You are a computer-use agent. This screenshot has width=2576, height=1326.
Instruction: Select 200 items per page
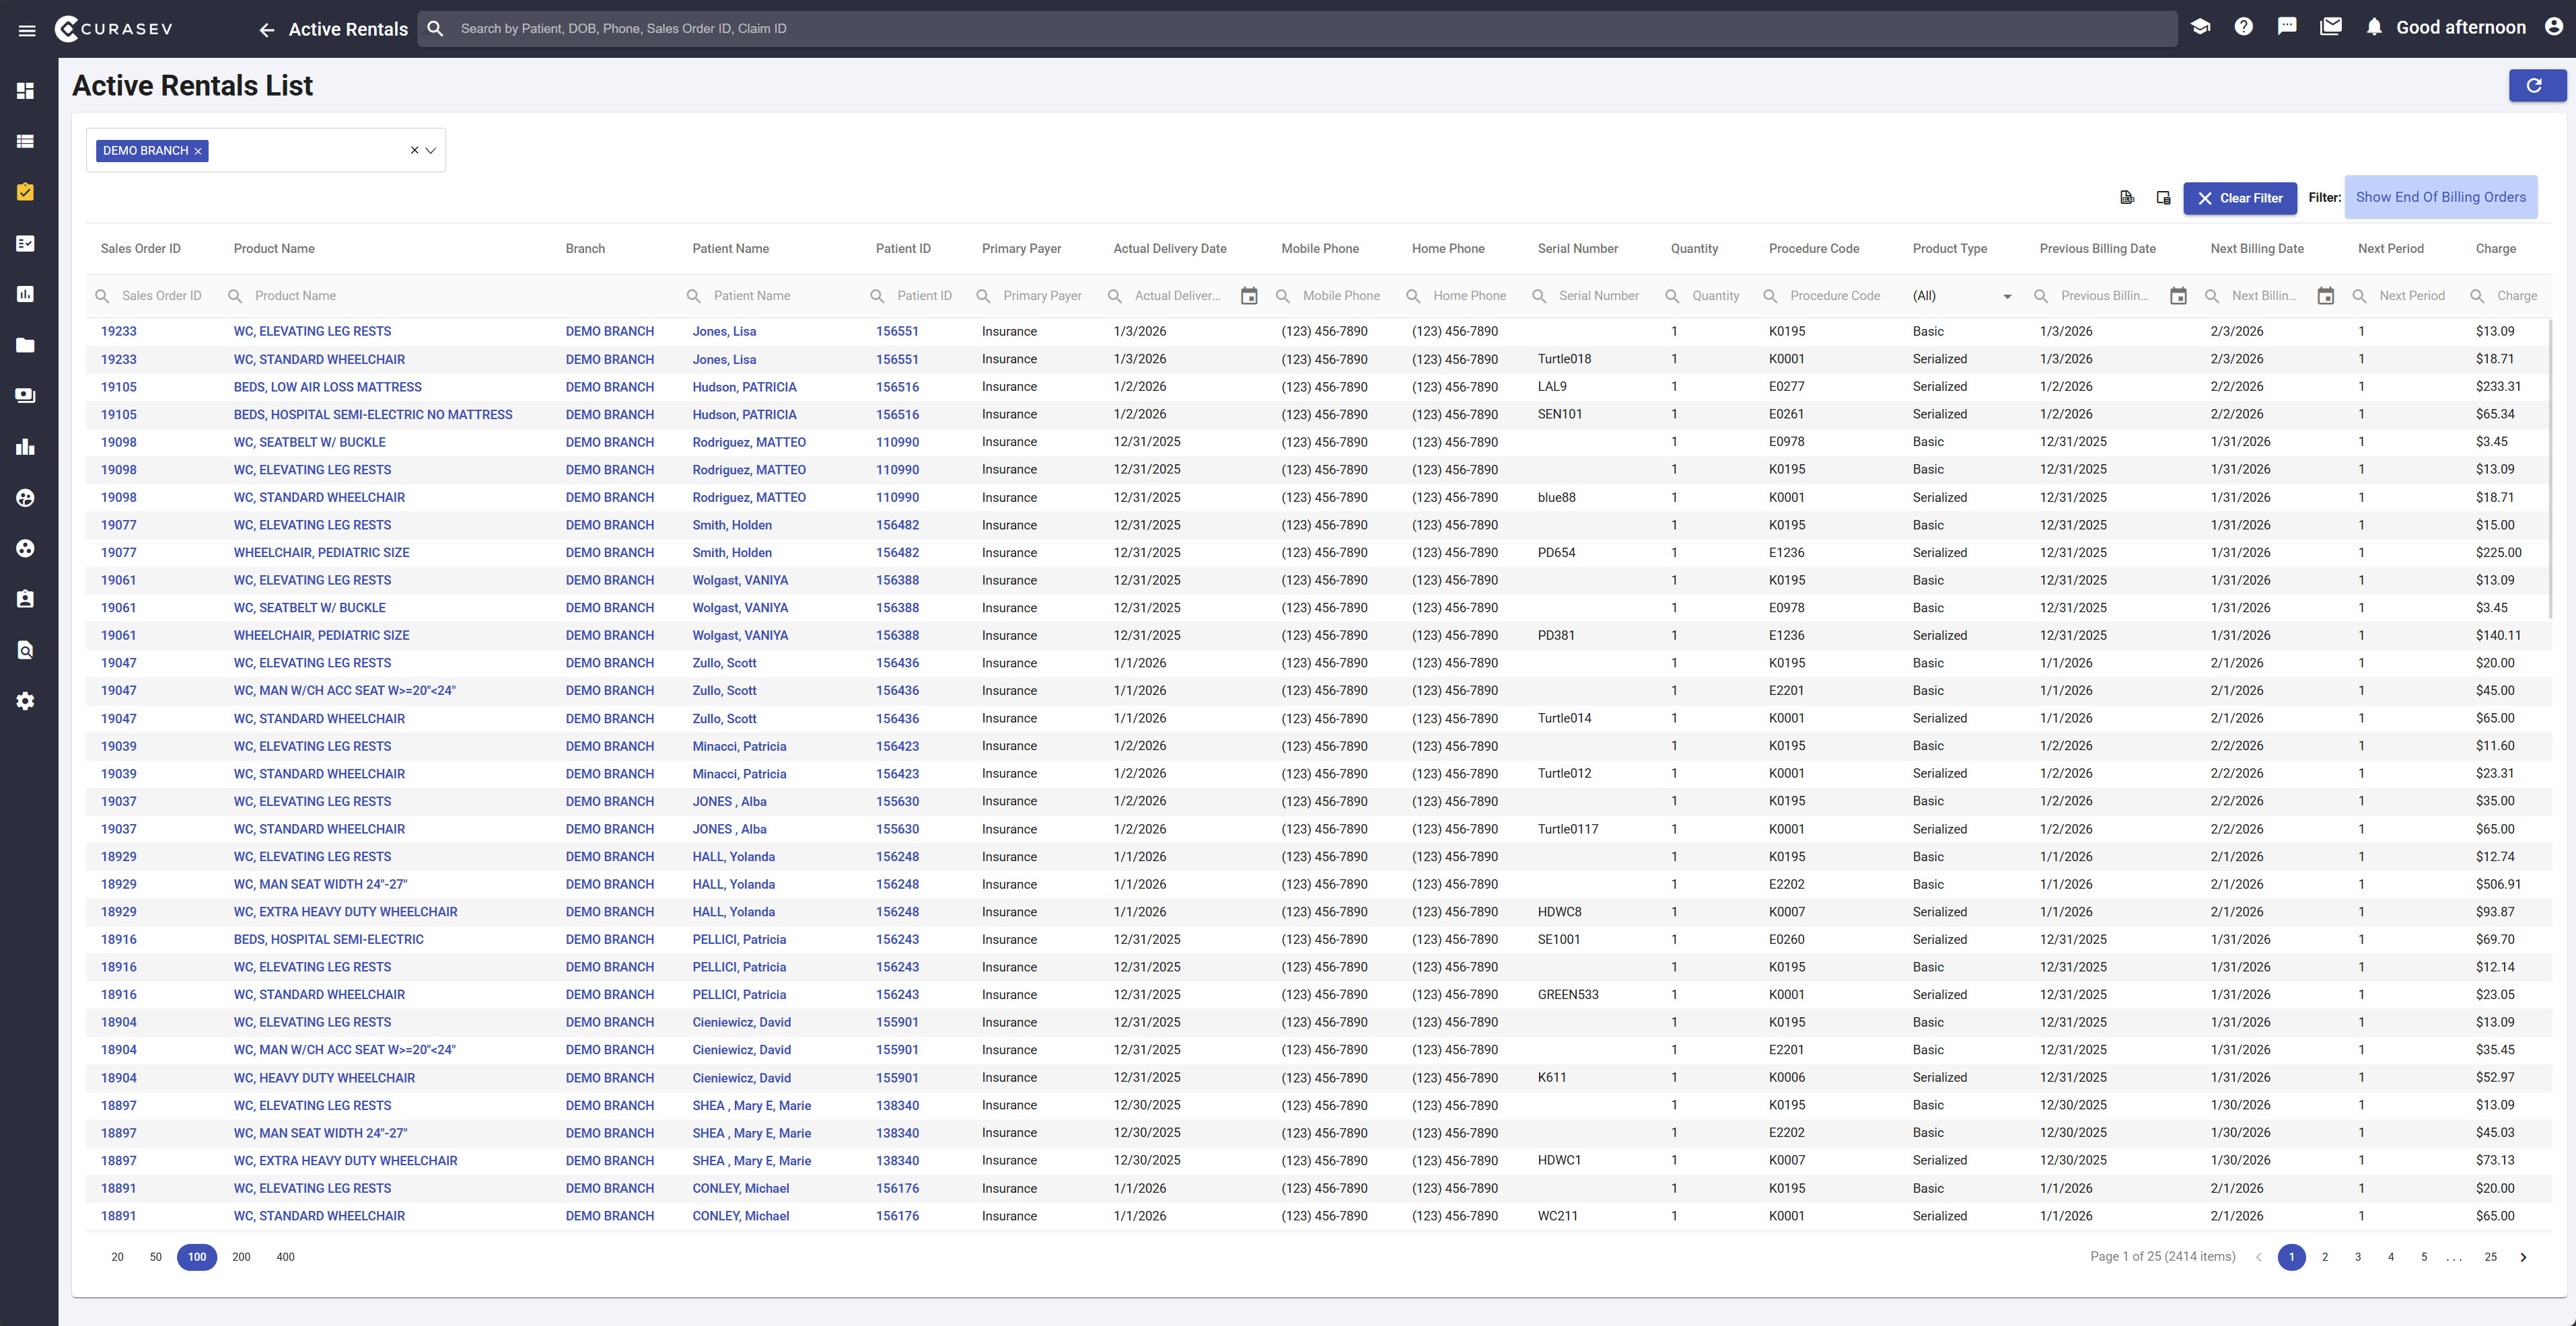[241, 1257]
